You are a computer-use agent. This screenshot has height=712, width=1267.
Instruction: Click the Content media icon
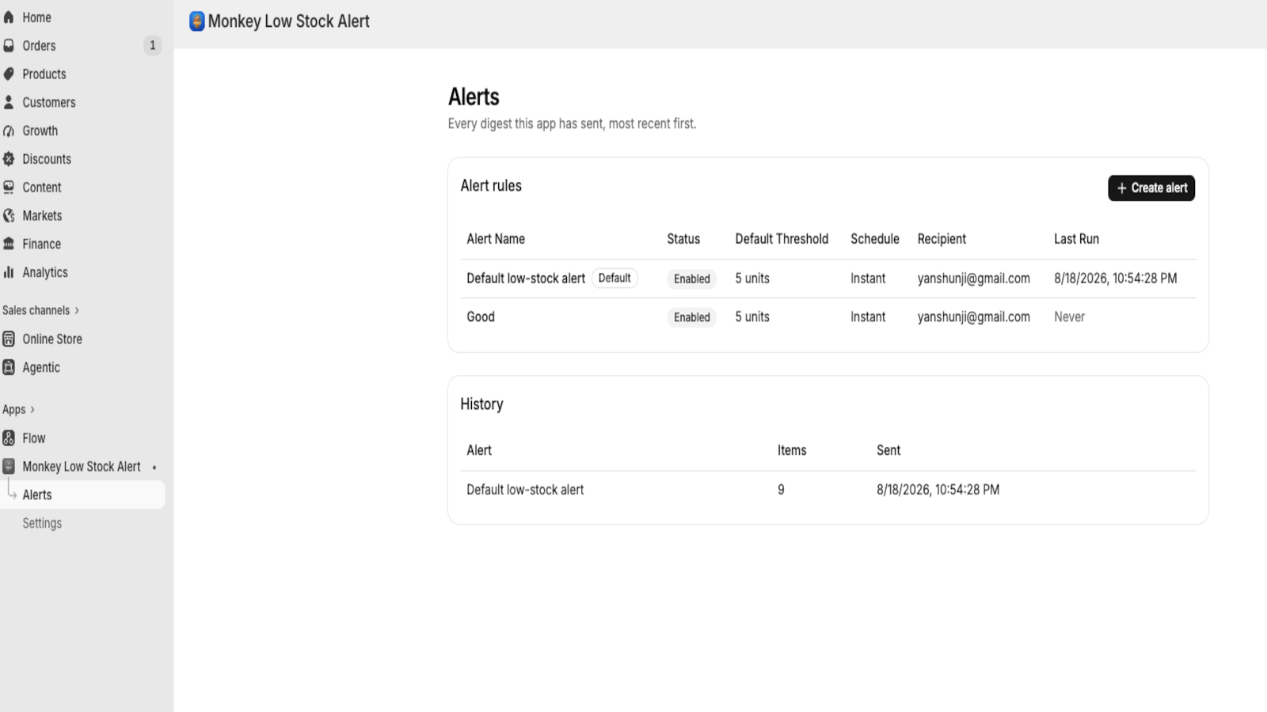[x=9, y=187]
